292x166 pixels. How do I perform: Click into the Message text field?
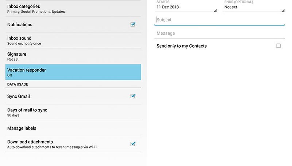(219, 33)
